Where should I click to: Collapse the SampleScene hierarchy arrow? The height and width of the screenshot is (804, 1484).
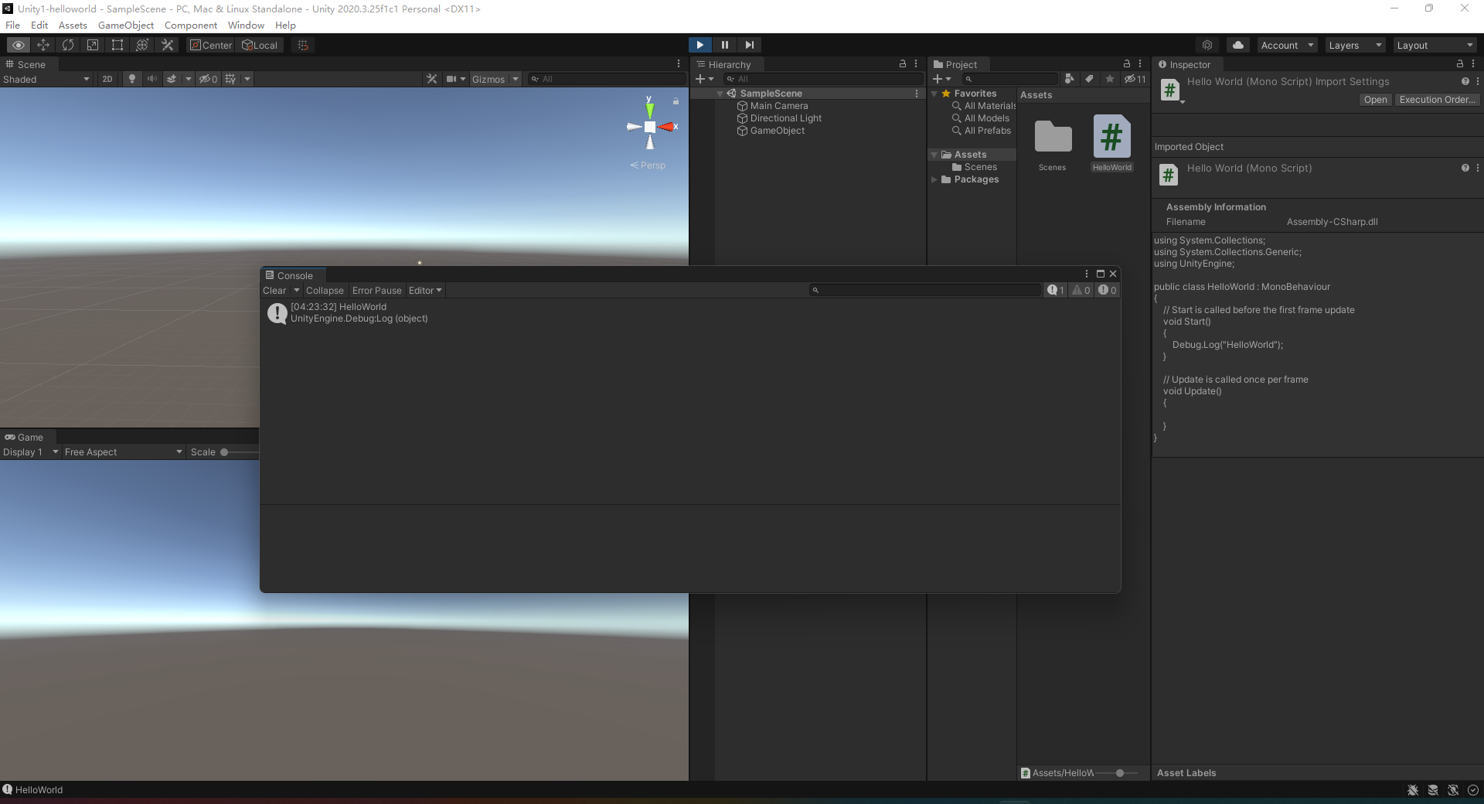tap(720, 94)
